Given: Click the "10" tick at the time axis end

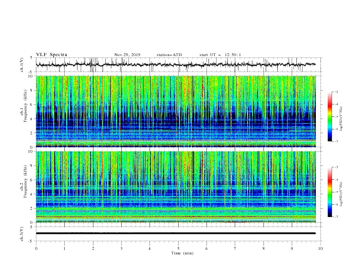Looking at the screenshot, I should 320,248.
